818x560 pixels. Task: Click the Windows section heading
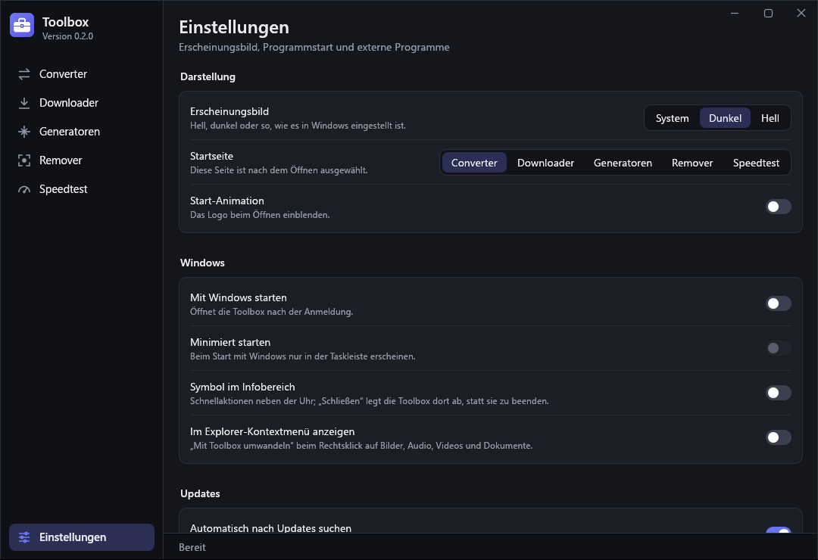(202, 263)
